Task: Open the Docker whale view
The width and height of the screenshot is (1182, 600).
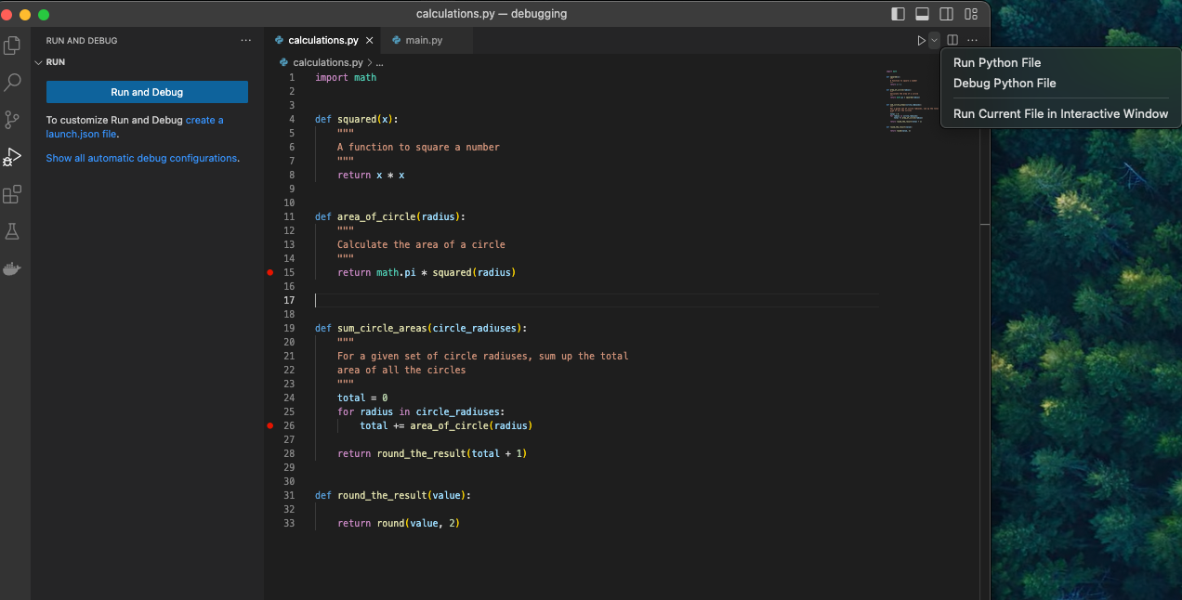Action: click(x=12, y=268)
